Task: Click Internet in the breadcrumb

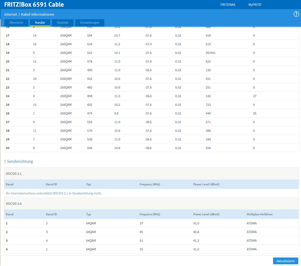Action: click(11, 14)
